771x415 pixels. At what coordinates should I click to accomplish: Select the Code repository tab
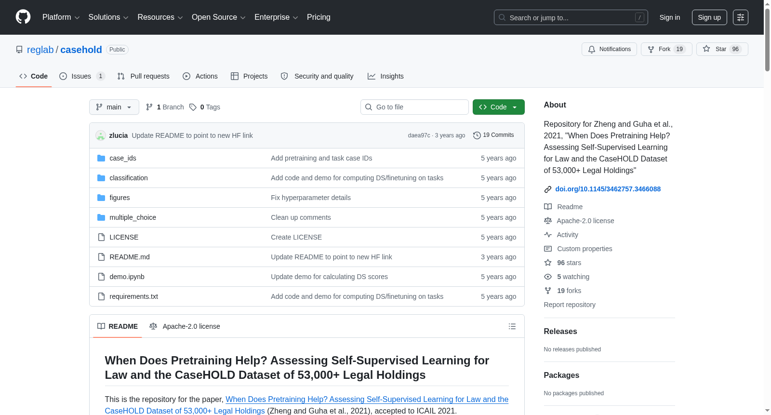pos(34,76)
